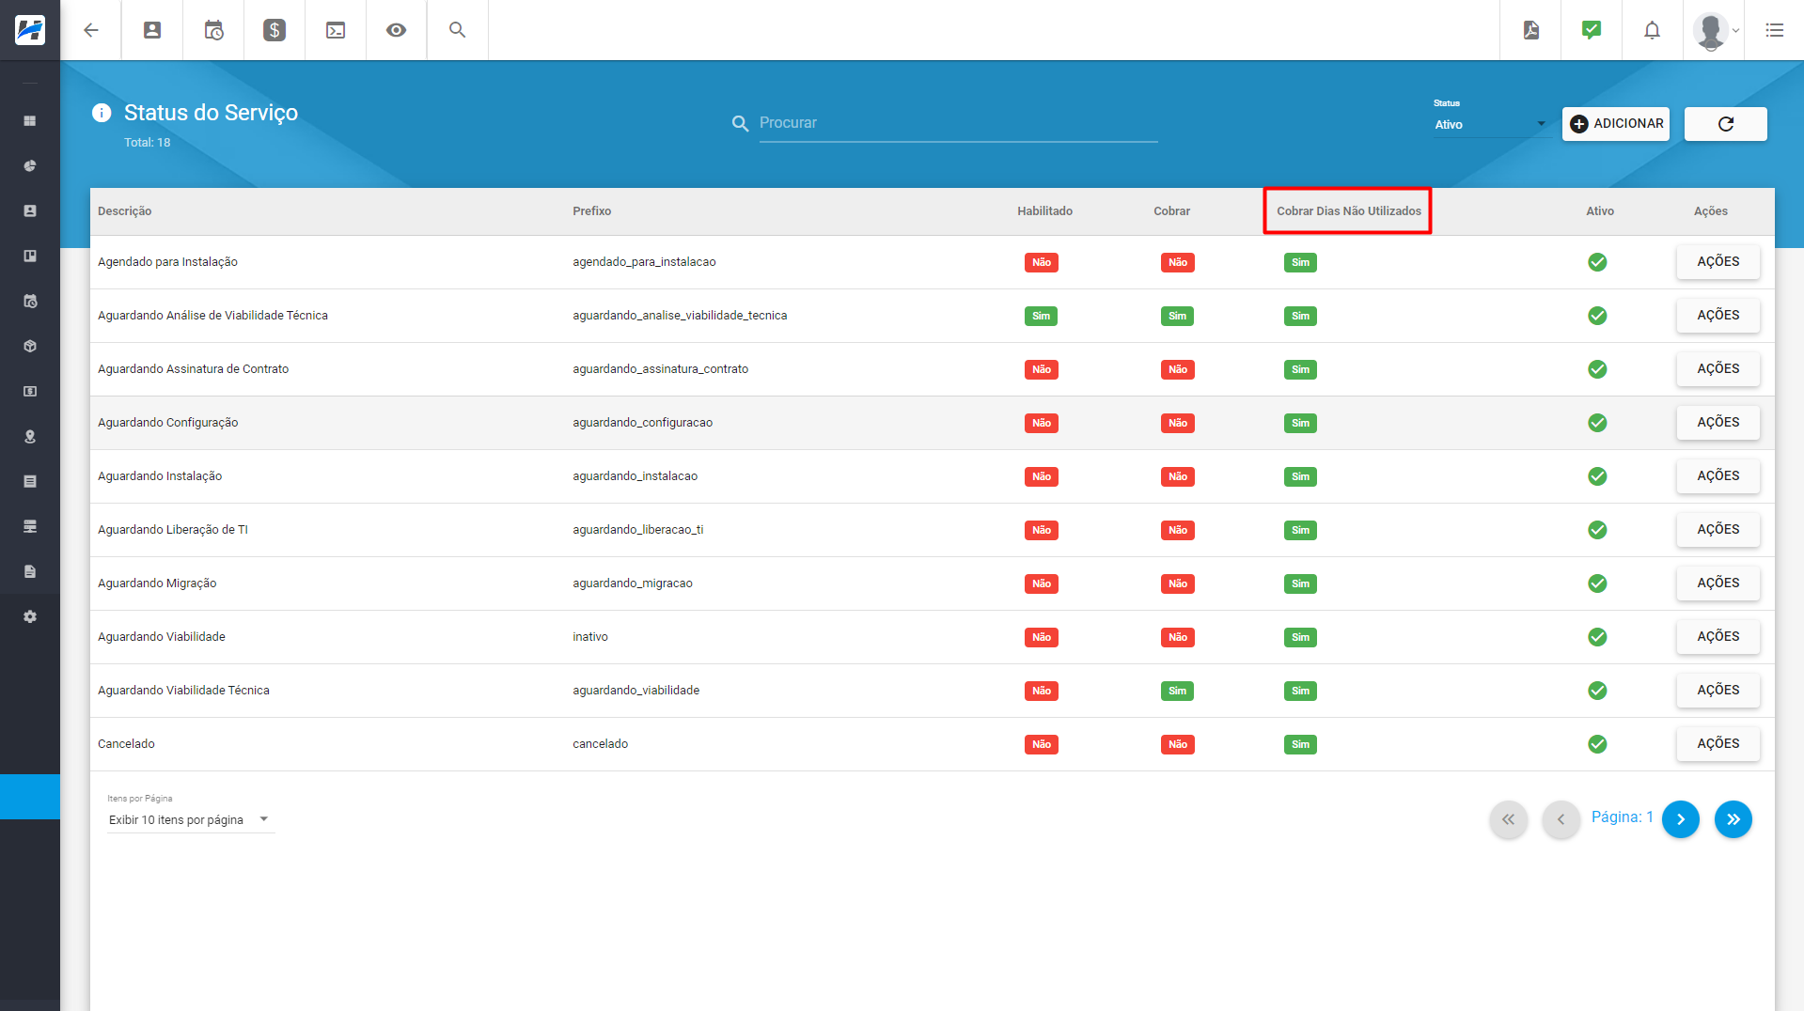Image resolution: width=1804 pixels, height=1011 pixels.
Task: Open the contact card icon in toolbar
Action: pyautogui.click(x=152, y=30)
